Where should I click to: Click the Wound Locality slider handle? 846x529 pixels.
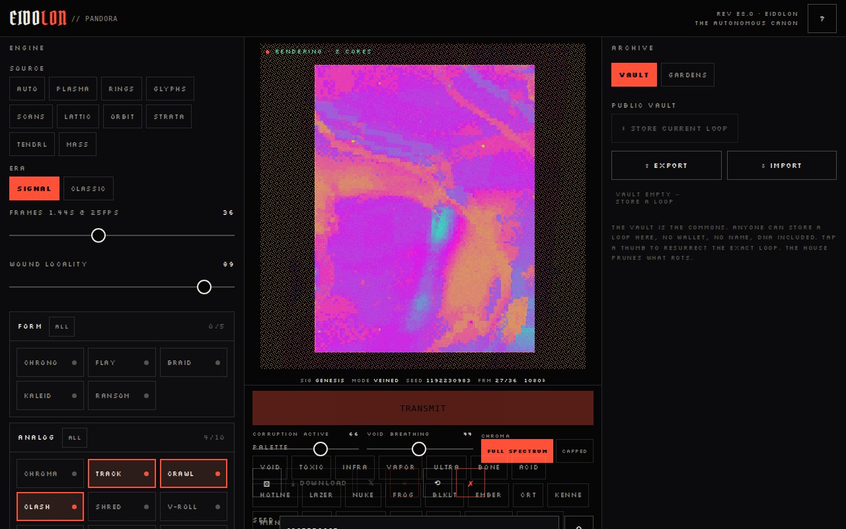pyautogui.click(x=204, y=287)
